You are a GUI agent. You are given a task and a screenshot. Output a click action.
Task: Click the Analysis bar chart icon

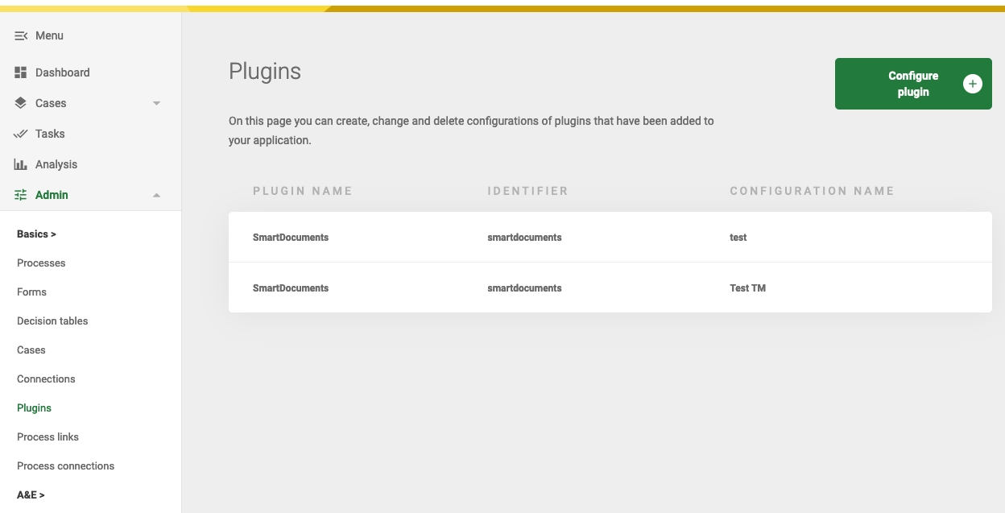(x=21, y=164)
